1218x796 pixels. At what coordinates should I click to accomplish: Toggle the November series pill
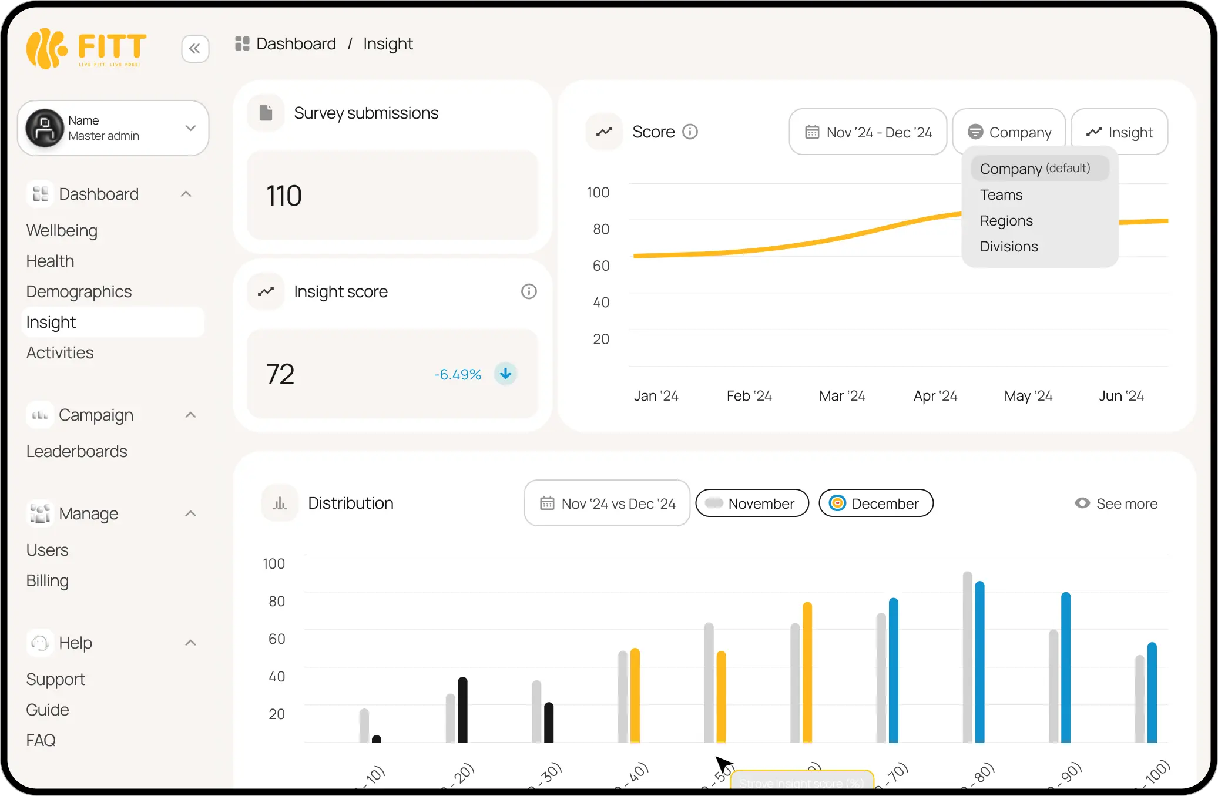coord(751,503)
